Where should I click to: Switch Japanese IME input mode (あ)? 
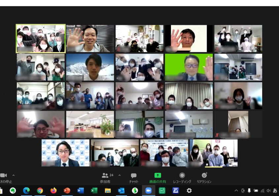[275, 191]
